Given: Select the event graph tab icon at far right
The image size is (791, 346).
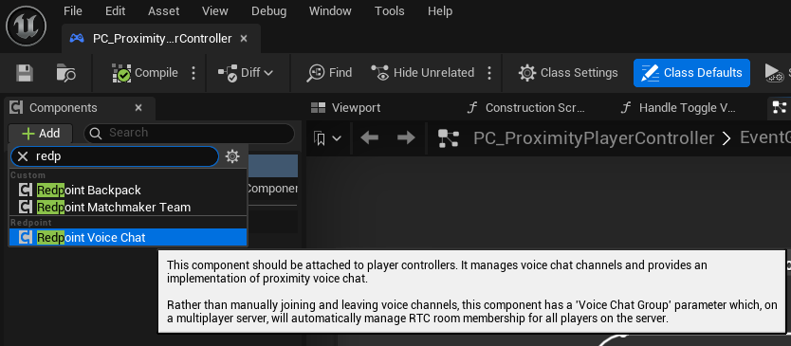Looking at the screenshot, I should [x=780, y=107].
